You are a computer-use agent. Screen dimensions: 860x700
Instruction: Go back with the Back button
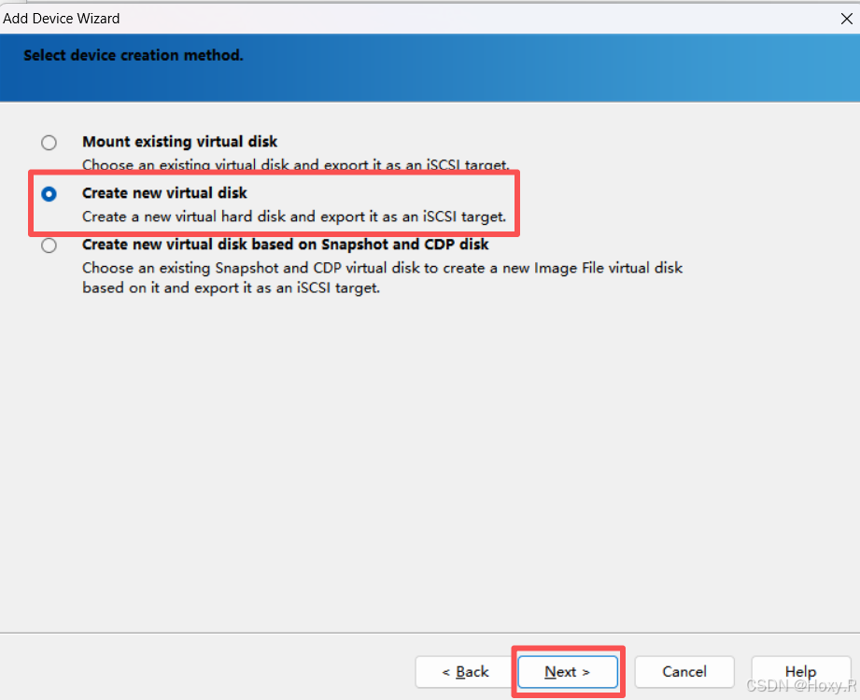tap(465, 671)
